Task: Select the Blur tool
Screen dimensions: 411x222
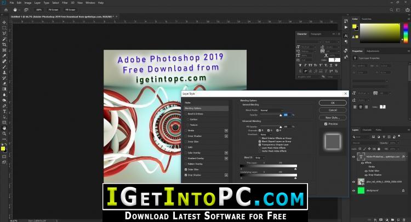Action: (4, 95)
